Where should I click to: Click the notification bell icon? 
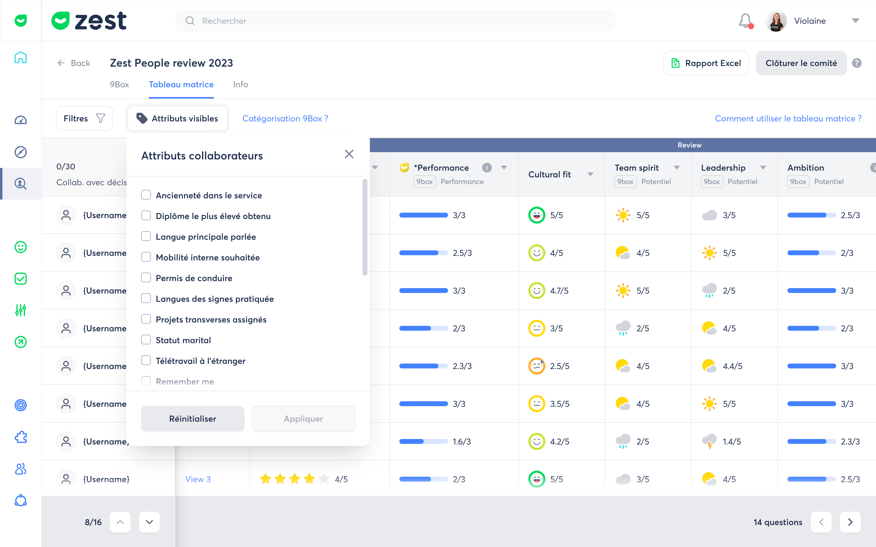745,21
